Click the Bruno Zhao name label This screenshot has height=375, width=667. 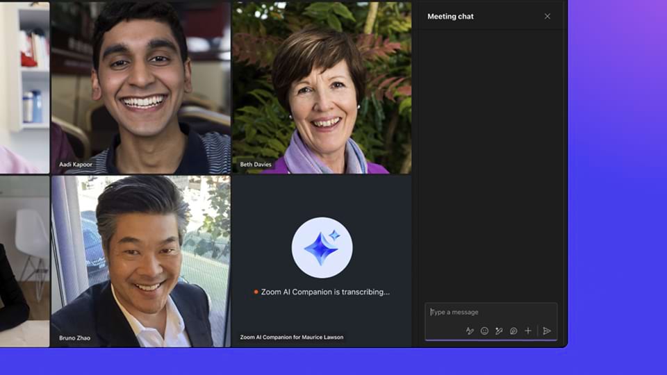pyautogui.click(x=76, y=337)
